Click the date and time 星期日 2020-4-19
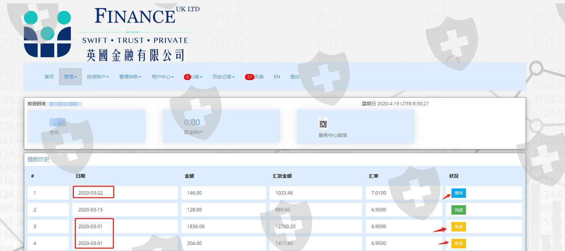The width and height of the screenshot is (565, 251). click(395, 104)
